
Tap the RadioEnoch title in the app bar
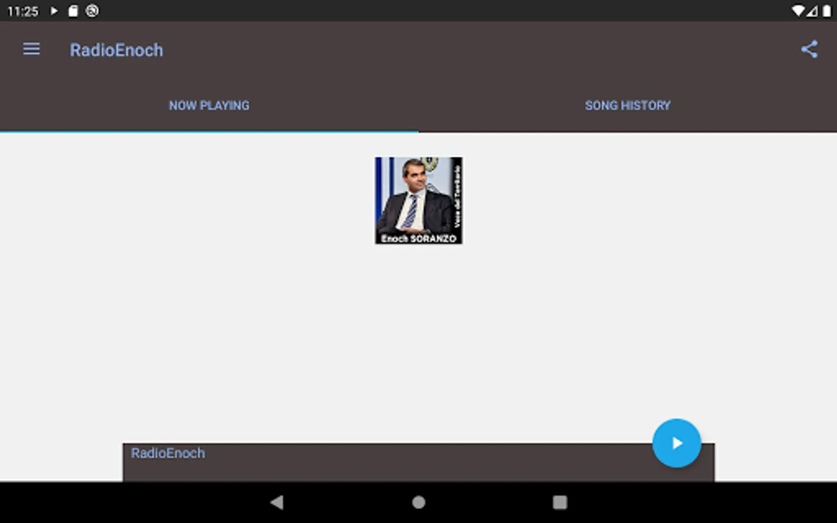click(x=116, y=50)
